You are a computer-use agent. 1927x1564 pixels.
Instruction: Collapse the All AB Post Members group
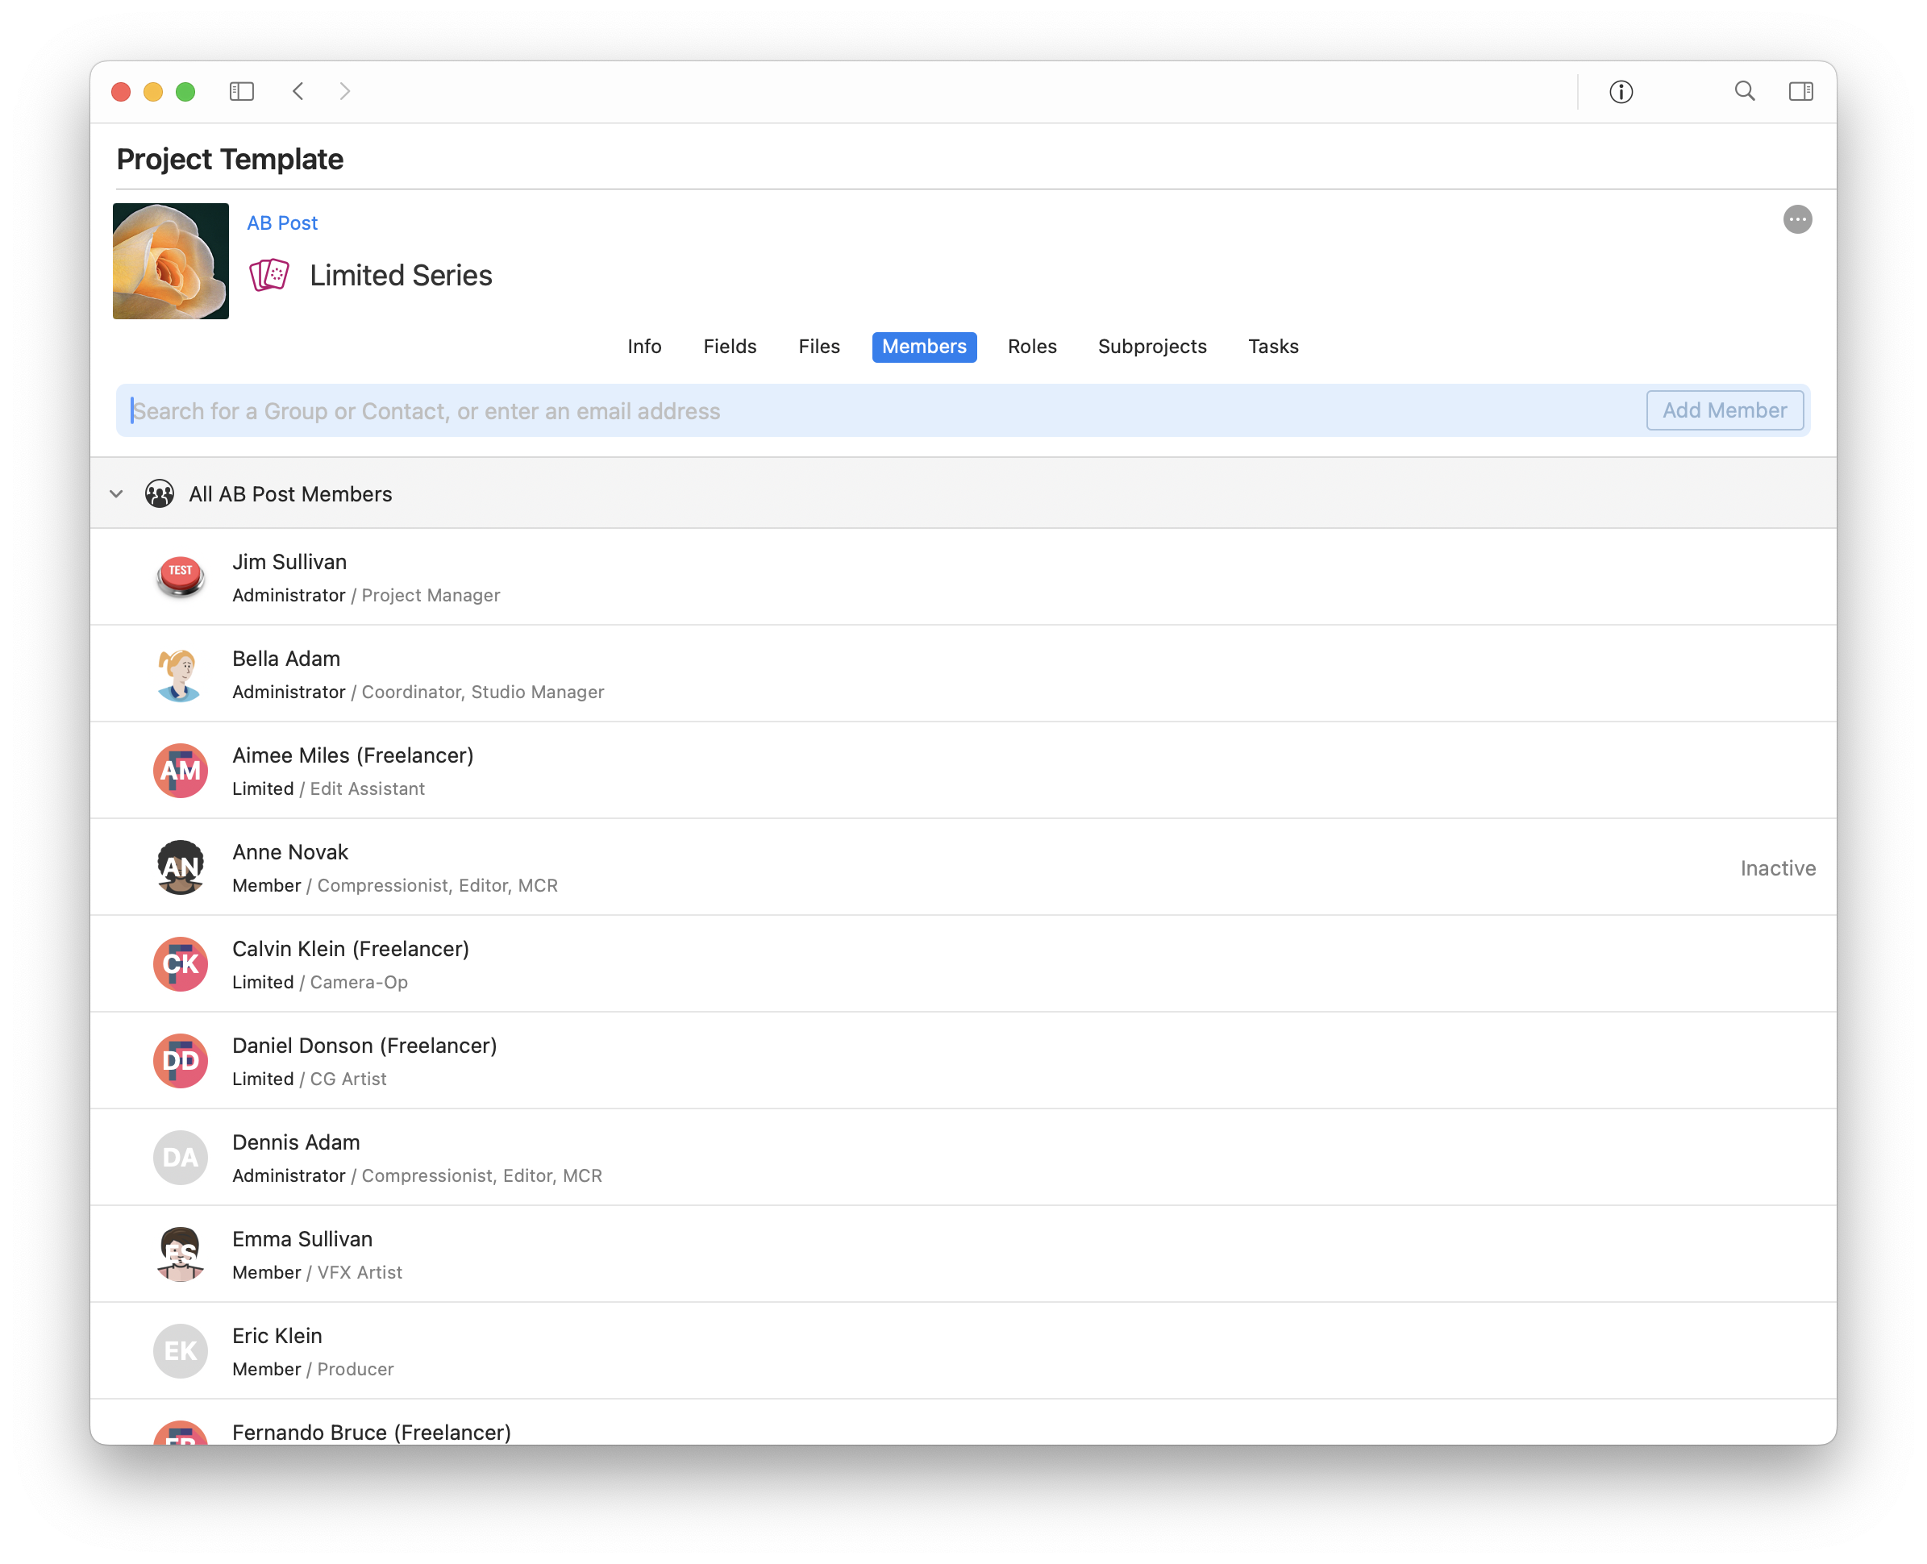coord(116,493)
